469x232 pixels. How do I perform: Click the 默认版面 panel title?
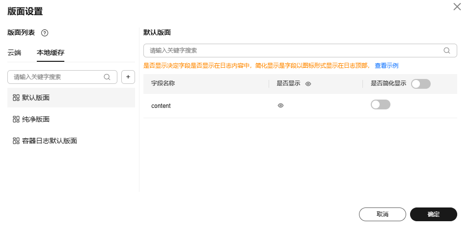157,32
